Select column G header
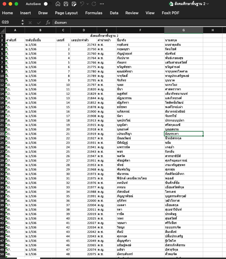The image size is (226, 259). tap(184, 30)
